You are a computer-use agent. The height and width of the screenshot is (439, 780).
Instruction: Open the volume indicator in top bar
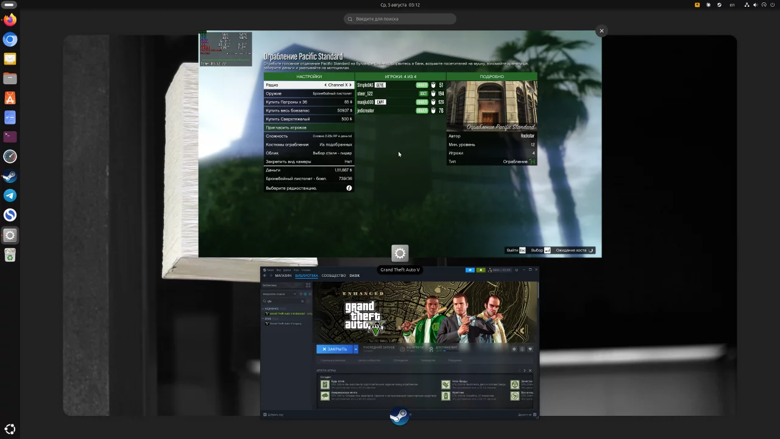click(756, 5)
